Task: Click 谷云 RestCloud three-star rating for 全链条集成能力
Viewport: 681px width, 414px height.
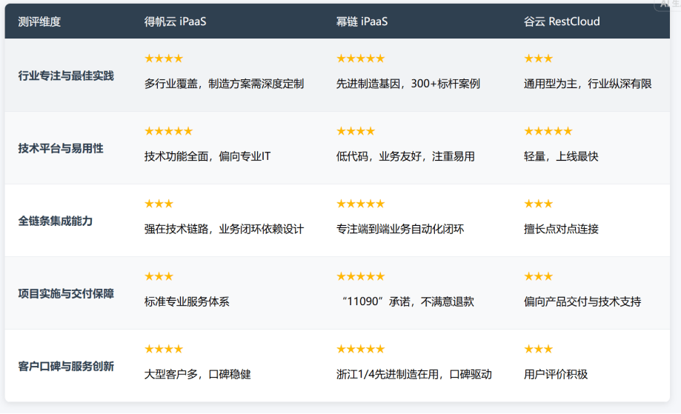Action: 538,204
